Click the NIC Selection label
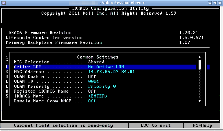This screenshot has width=223, height=131. tap(31, 62)
